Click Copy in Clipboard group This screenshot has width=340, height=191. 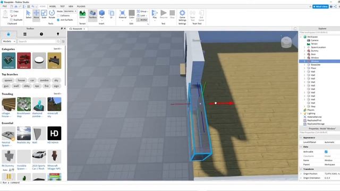[14, 11]
